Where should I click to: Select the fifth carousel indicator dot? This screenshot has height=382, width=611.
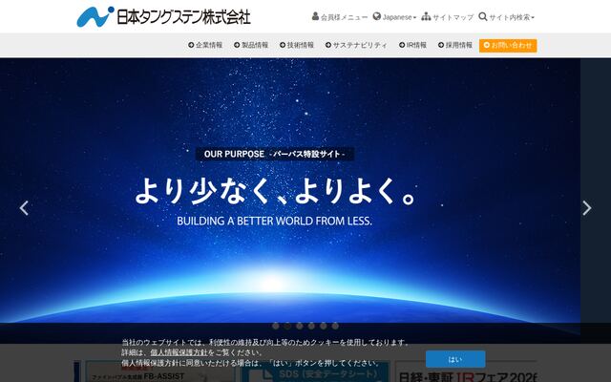pos(324,326)
